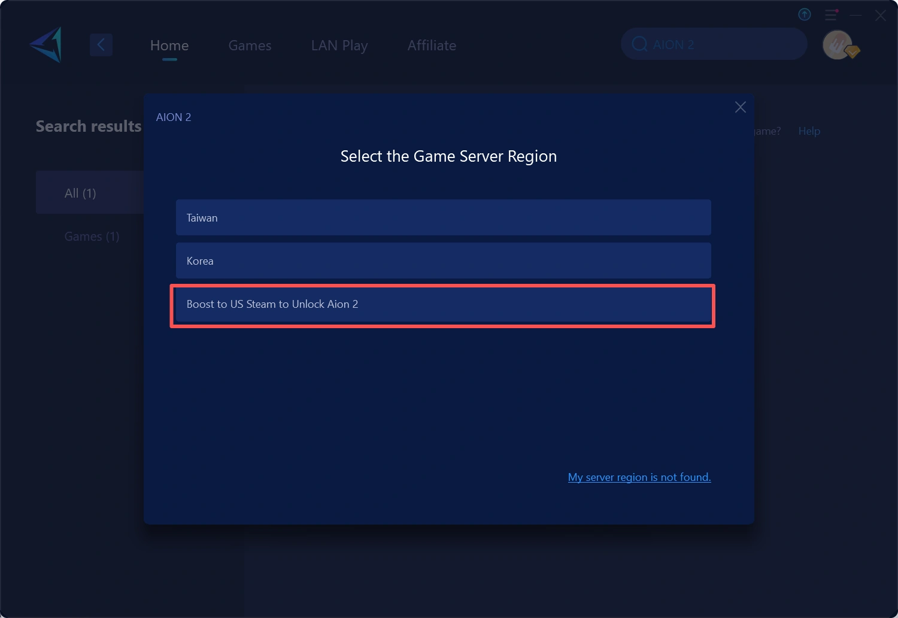Viewport: 898px width, 618px height.
Task: Select the All (1) filter
Action: 90,193
